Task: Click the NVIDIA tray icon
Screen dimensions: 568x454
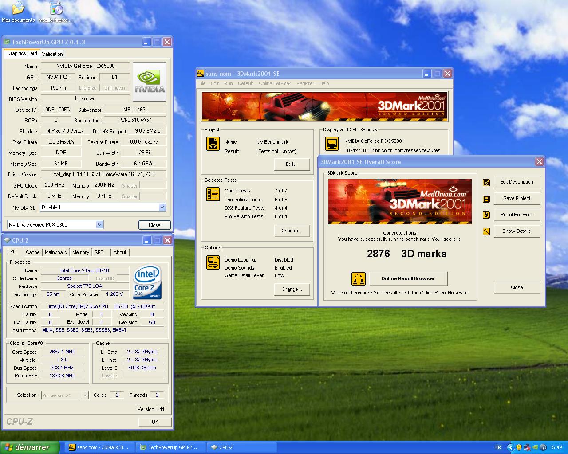Action: tap(535, 447)
